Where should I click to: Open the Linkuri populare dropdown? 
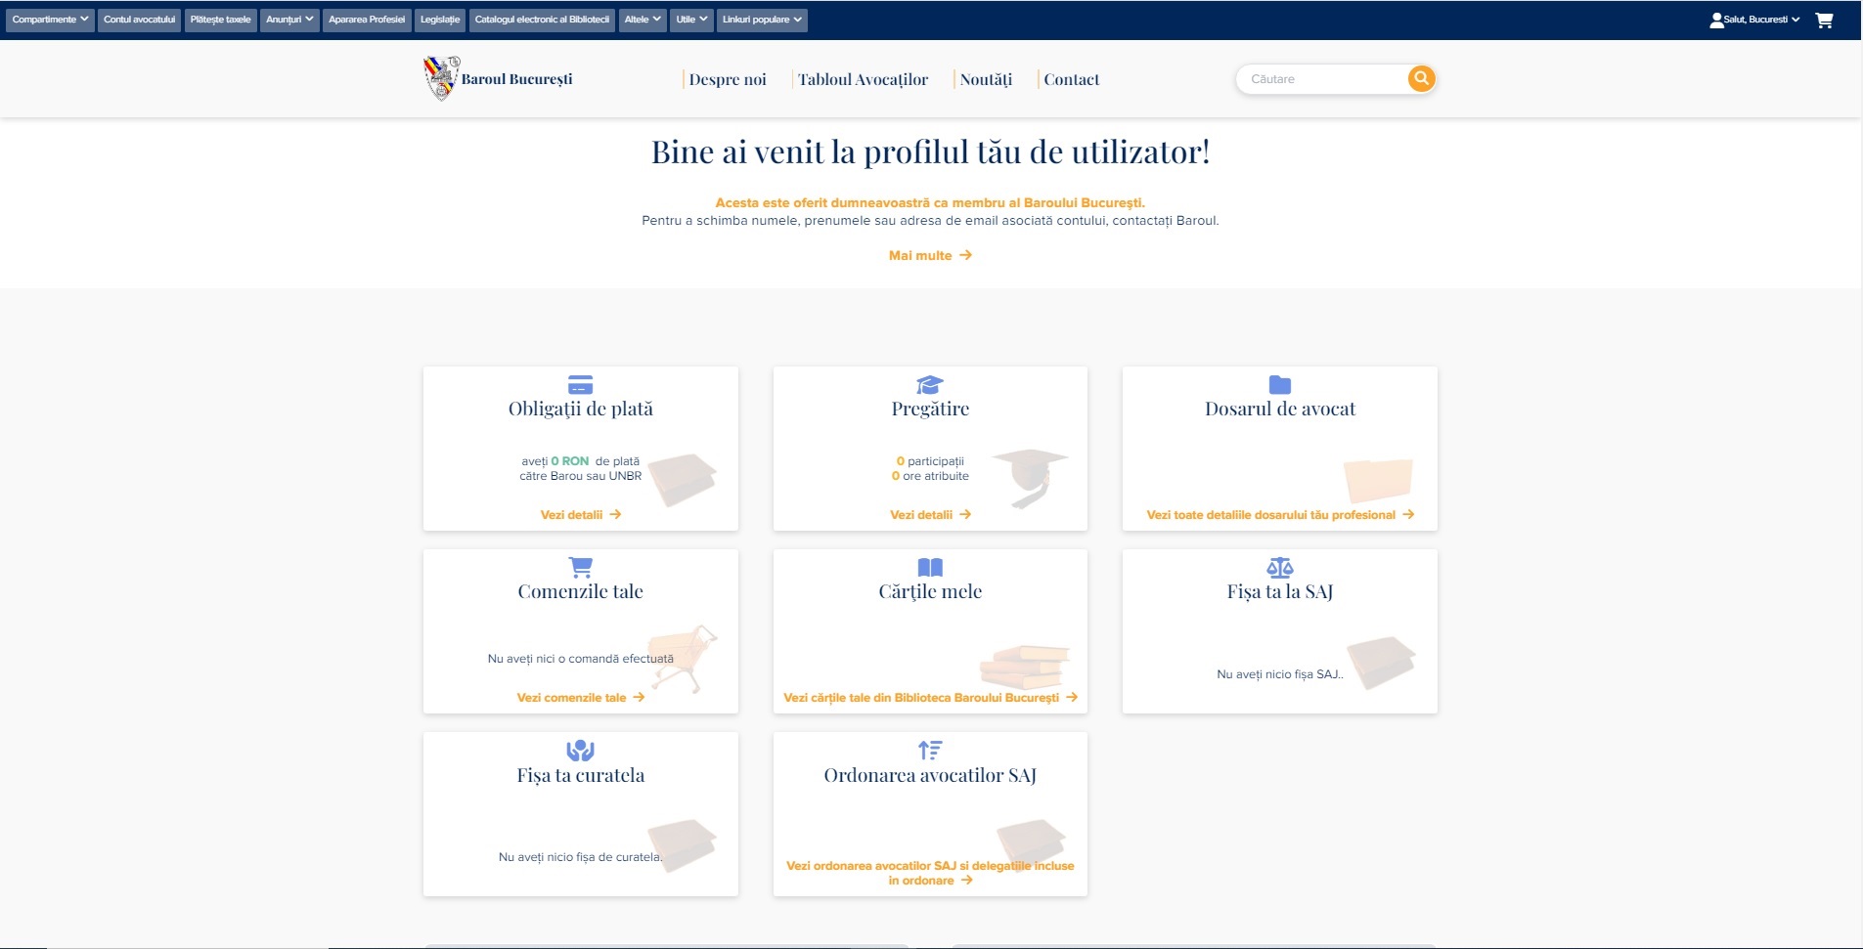(762, 20)
